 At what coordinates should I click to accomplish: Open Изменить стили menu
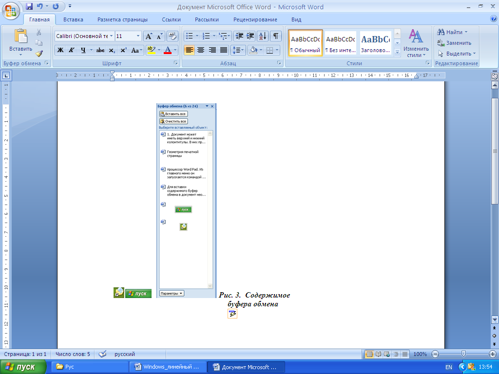pyautogui.click(x=416, y=43)
